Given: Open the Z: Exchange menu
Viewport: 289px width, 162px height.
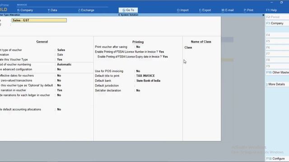Looking at the screenshot, I should click(86, 10).
